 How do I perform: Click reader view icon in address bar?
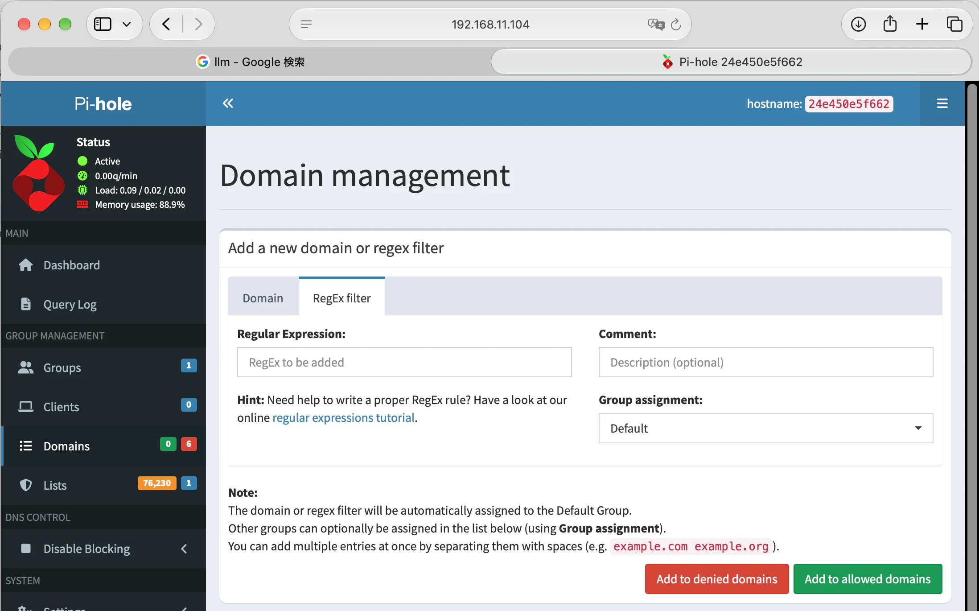pos(306,24)
